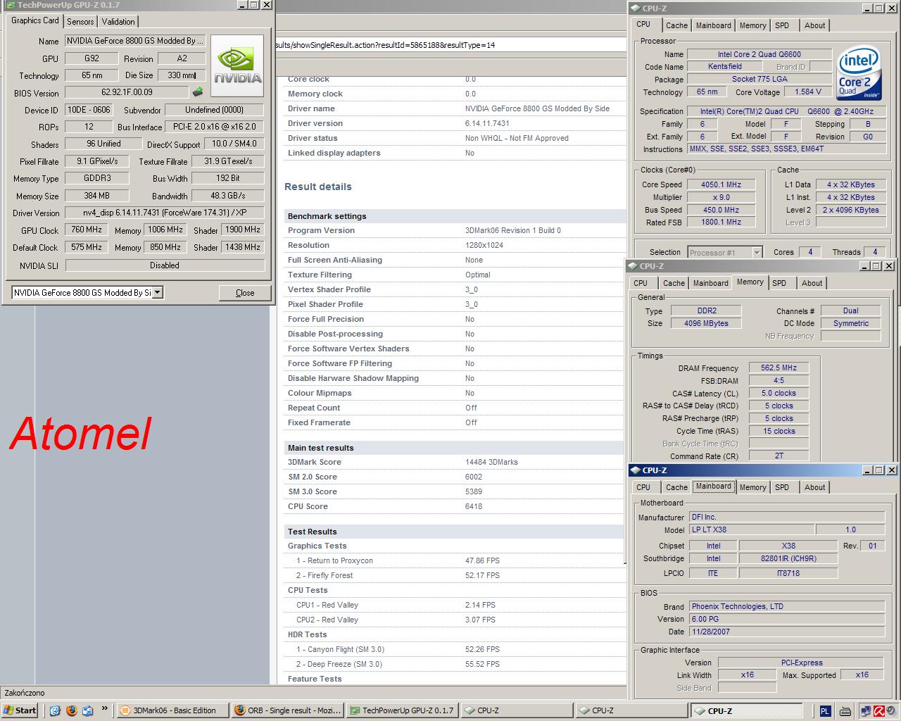Click the Close button in GPU-Z
This screenshot has height=721, width=901.
pyautogui.click(x=245, y=293)
